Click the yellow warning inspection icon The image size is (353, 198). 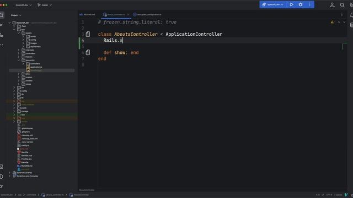pyautogui.click(x=332, y=22)
